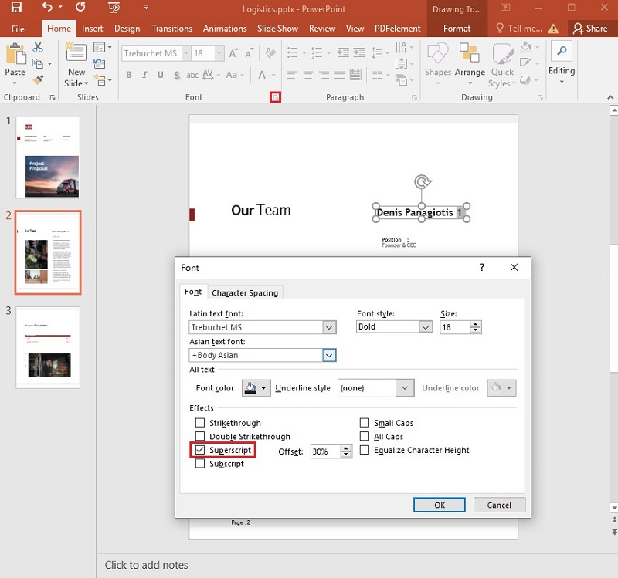Start slideshow from beginning icon
The width and height of the screenshot is (618, 578).
[x=114, y=8]
